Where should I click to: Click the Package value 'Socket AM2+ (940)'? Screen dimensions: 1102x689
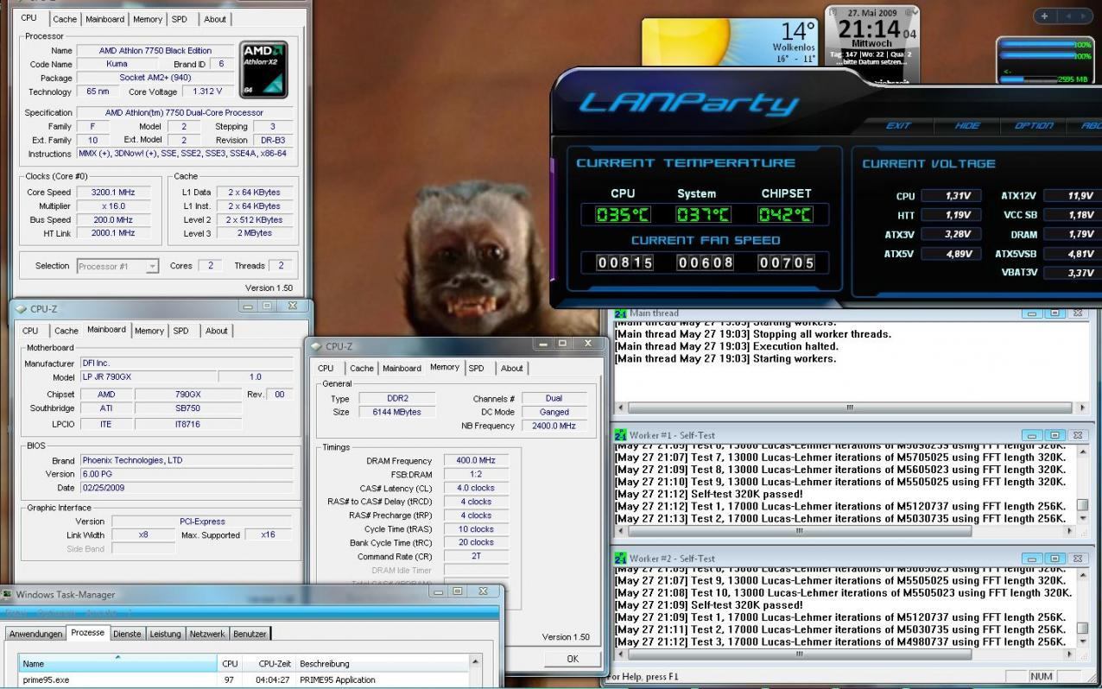click(155, 78)
